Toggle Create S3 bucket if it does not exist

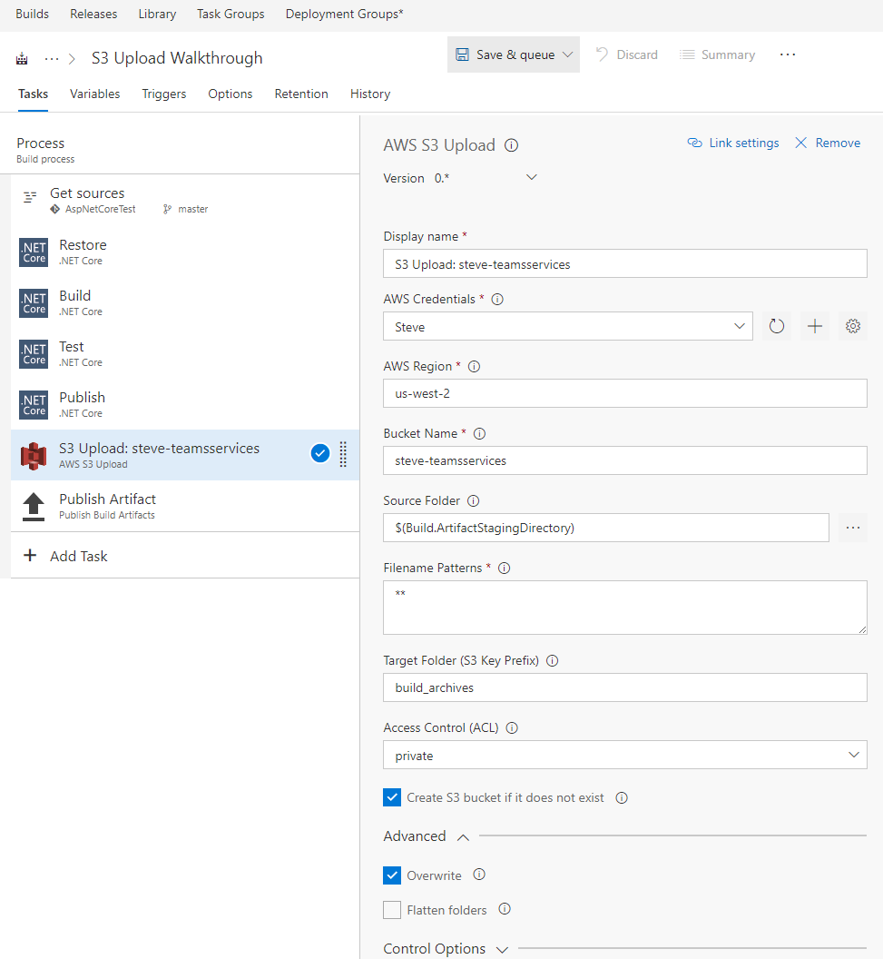pos(392,797)
